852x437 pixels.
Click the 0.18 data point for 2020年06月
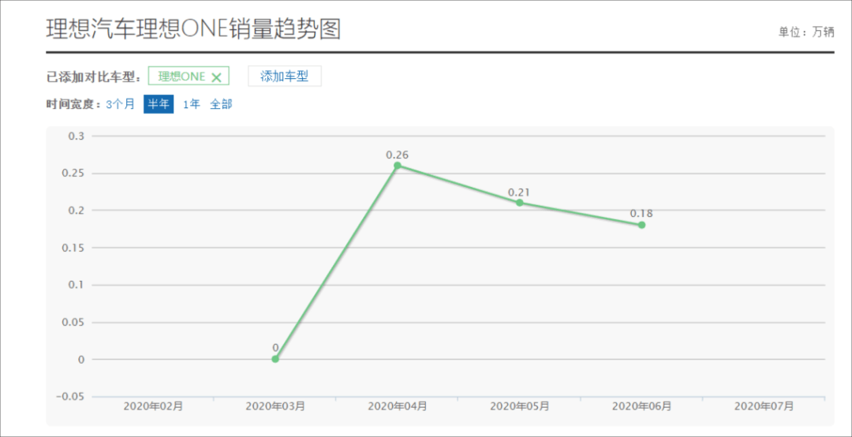point(641,225)
